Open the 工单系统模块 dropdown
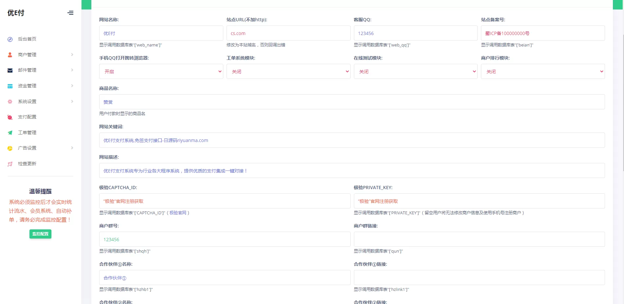This screenshot has height=304, width=624. (x=288, y=71)
